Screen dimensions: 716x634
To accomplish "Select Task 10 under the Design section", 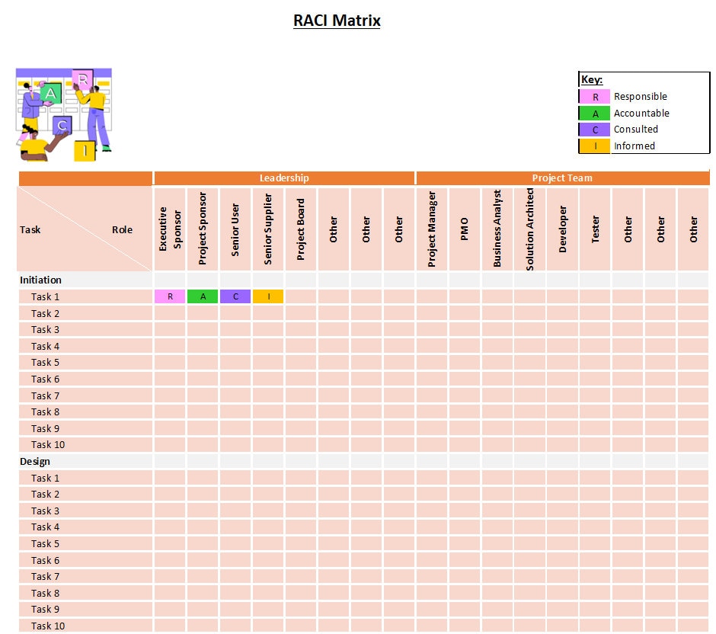I will (x=84, y=626).
